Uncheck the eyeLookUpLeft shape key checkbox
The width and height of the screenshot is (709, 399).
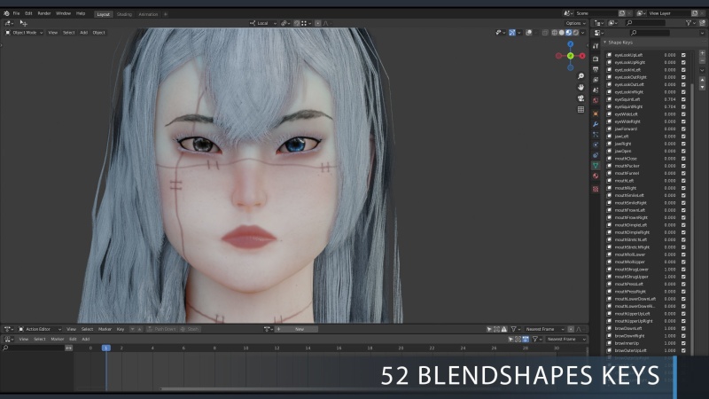(x=683, y=55)
